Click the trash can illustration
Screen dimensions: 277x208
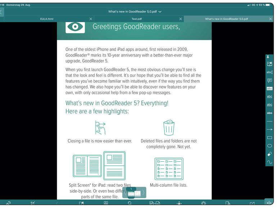click(x=169, y=128)
